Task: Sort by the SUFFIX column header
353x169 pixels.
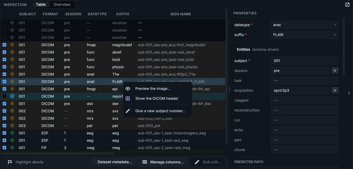Action: coord(123,14)
